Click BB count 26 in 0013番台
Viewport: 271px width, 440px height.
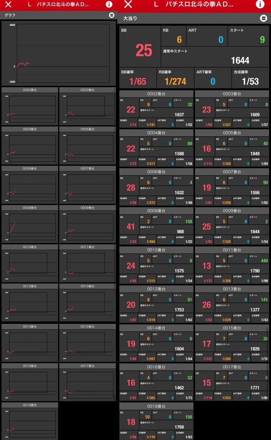207,305
